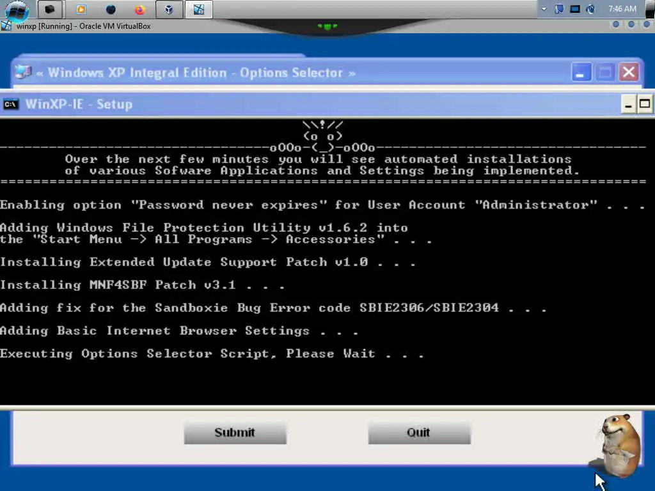Click the green VirtualBox mini toolbar handle
The width and height of the screenshot is (655, 491).
point(327,26)
